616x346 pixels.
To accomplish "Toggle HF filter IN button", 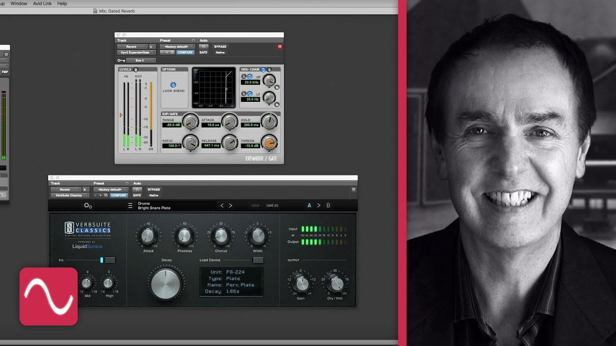I will point(277,87).
